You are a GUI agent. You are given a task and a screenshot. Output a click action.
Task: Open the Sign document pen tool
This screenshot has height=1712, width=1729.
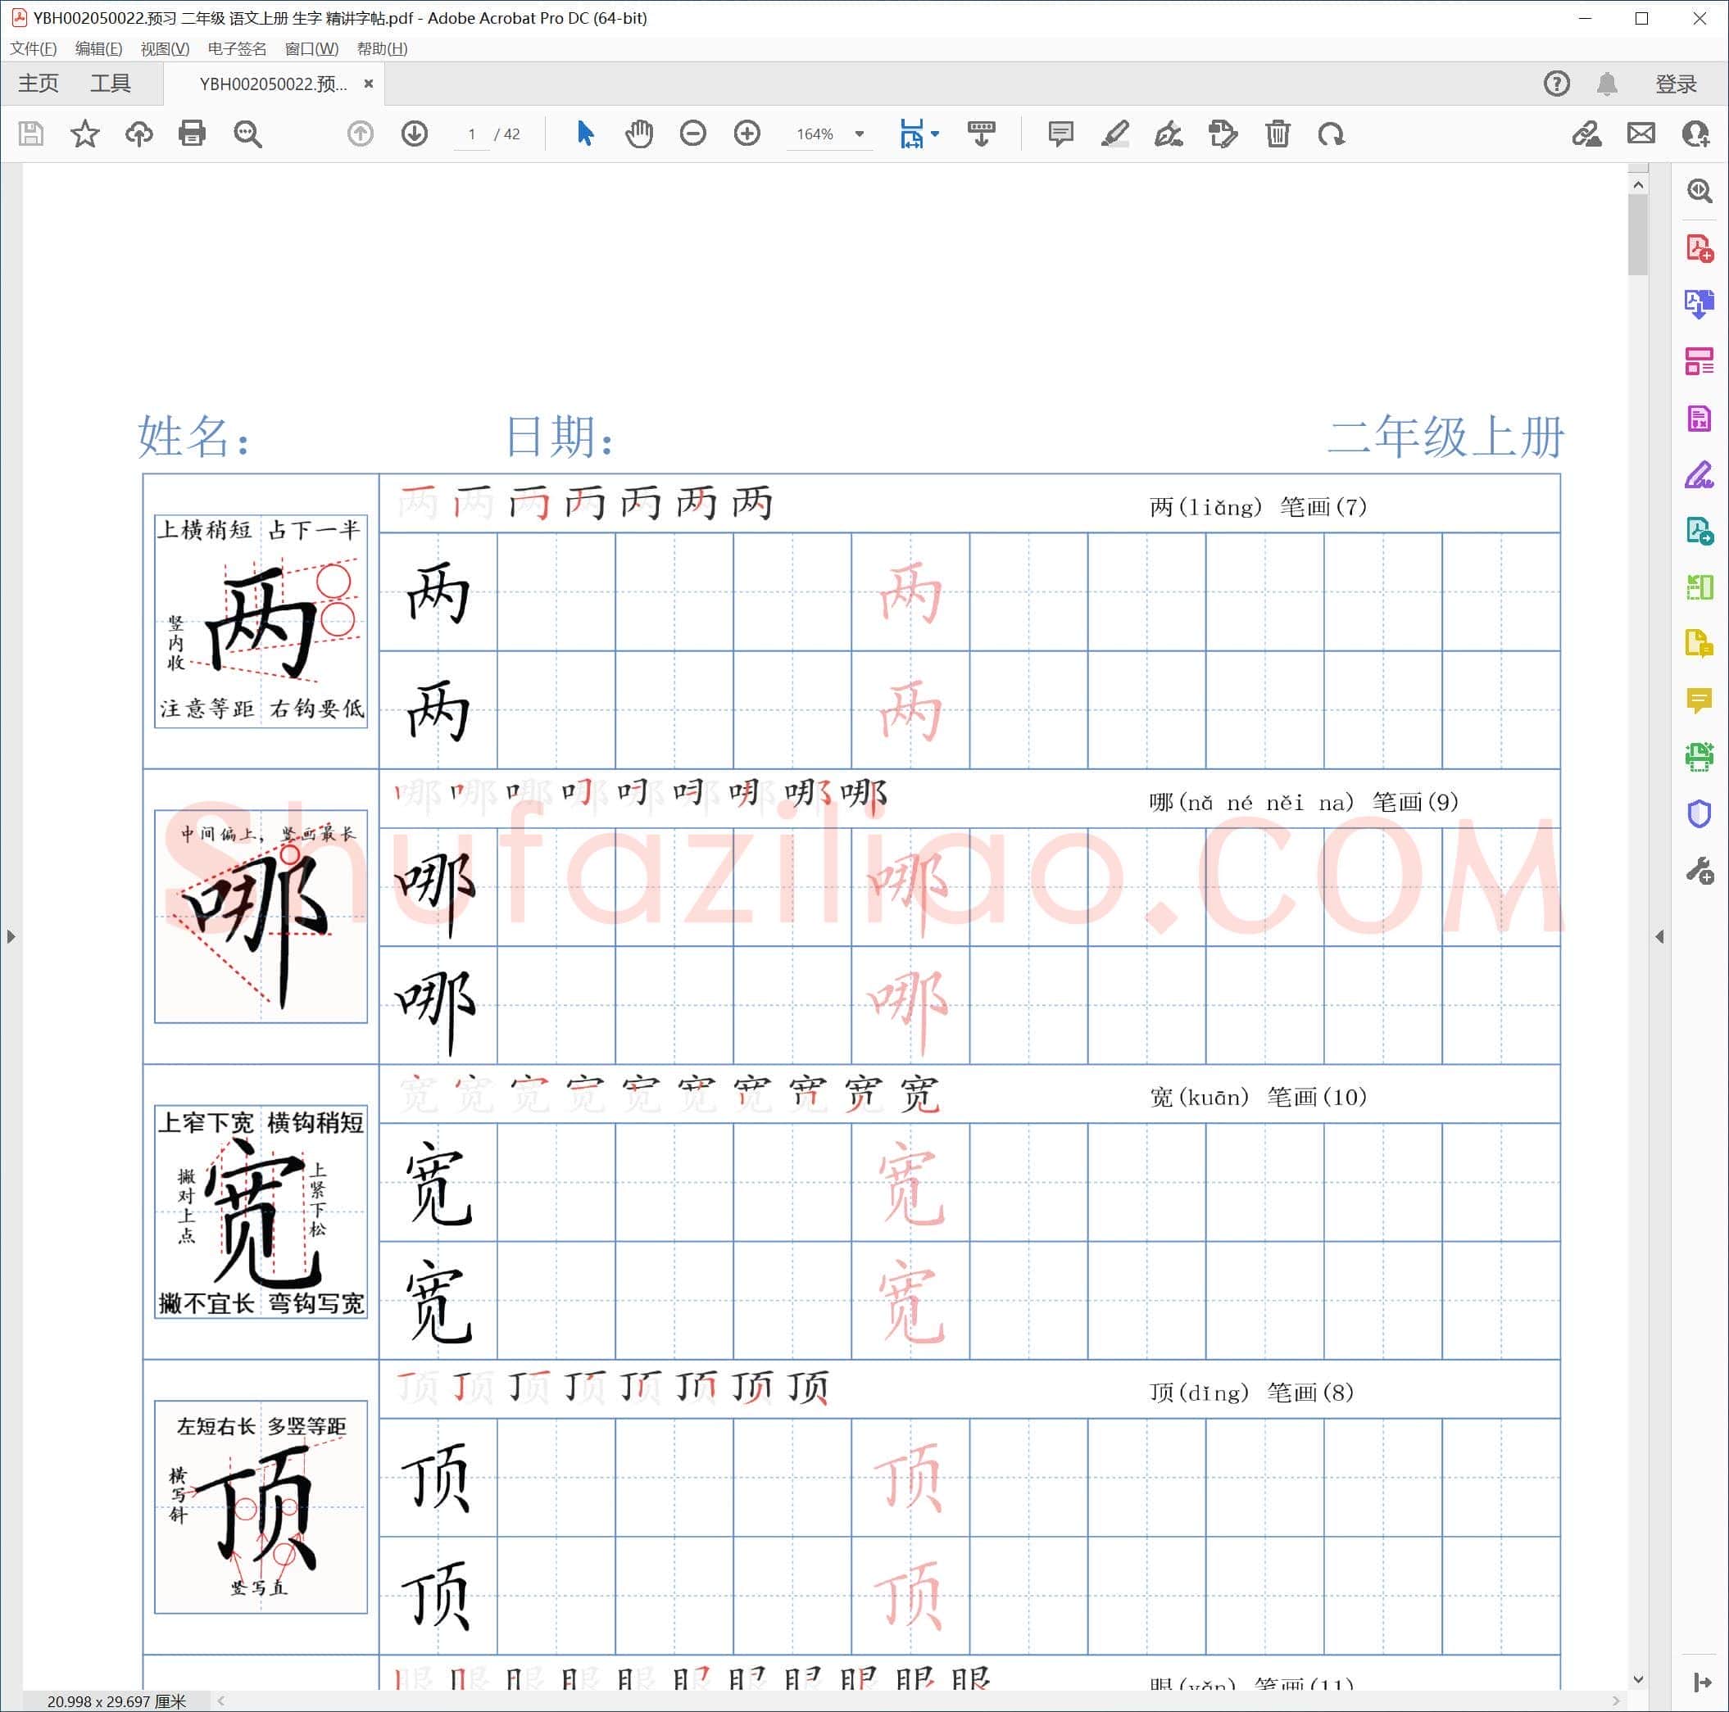point(1169,134)
